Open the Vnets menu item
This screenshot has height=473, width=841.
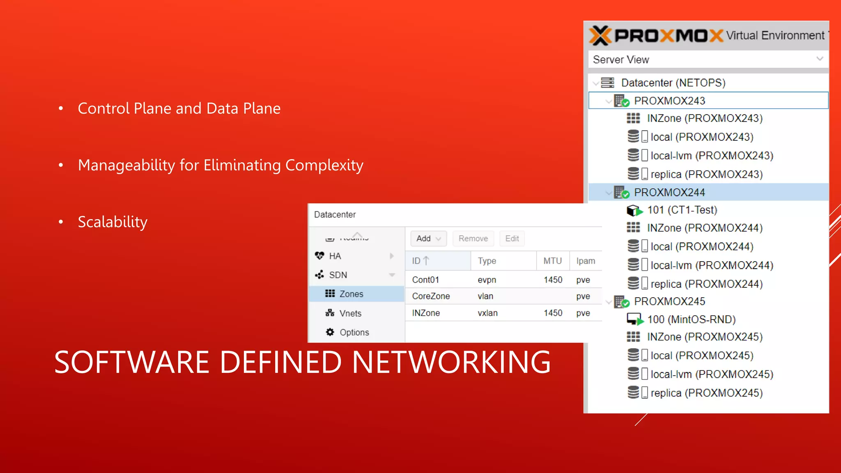[x=356, y=313]
